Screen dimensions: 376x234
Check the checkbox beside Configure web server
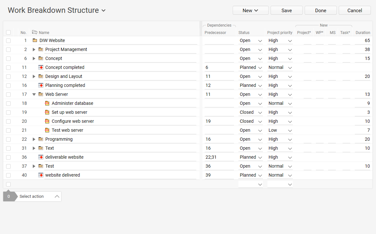(8, 121)
